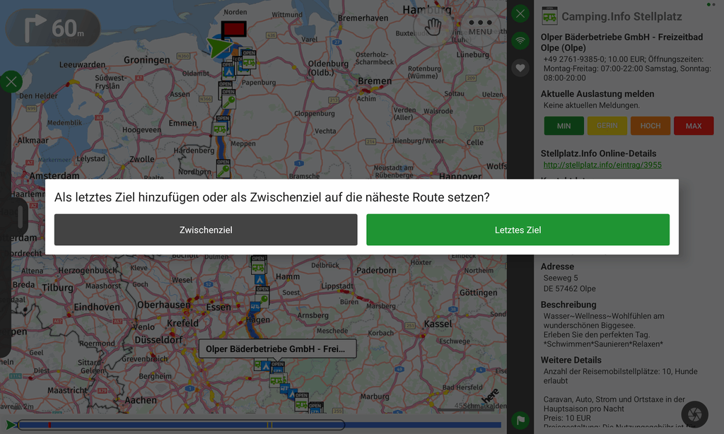Screen dimensions: 724x434
Task: Tap the 'Weitere Details' heading
Action: 571,360
